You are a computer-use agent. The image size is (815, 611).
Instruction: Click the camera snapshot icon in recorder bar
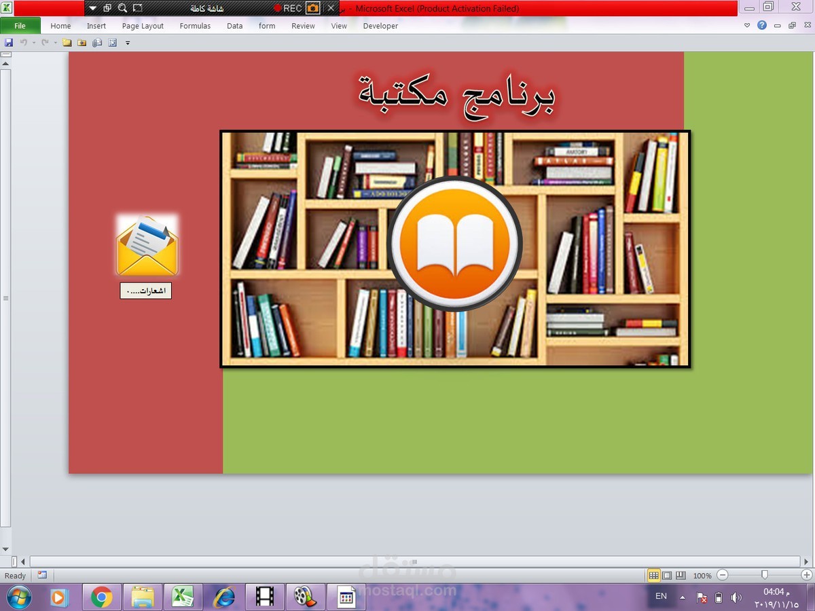pyautogui.click(x=312, y=8)
